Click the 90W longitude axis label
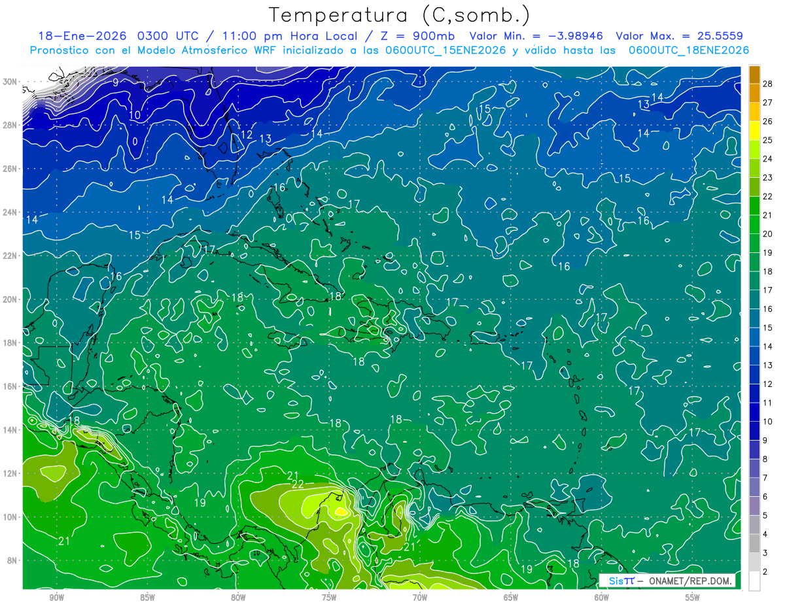Screen dimensions: 785x606 pyautogui.click(x=56, y=598)
